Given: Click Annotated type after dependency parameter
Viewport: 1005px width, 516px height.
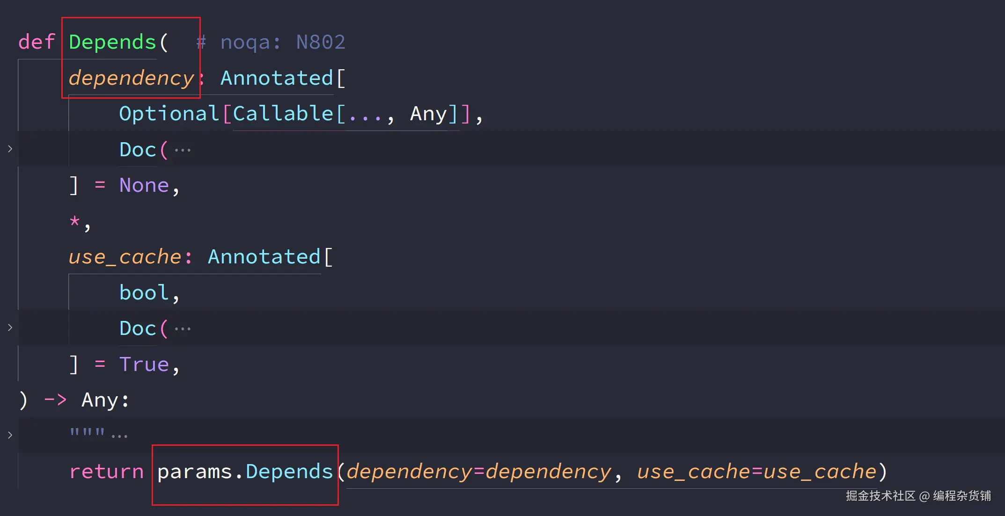Looking at the screenshot, I should pos(277,78).
